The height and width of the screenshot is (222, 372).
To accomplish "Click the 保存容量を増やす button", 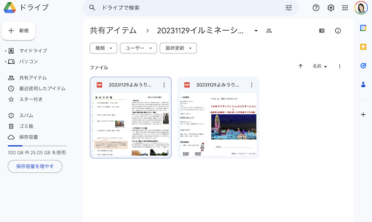I will 35,166.
